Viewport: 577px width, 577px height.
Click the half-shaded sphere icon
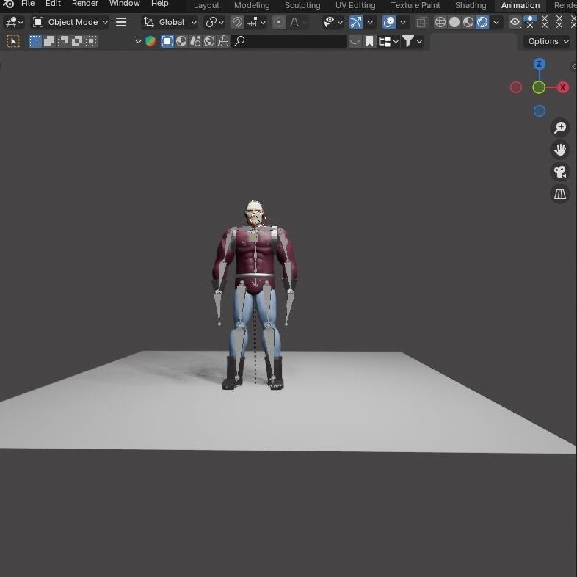coord(181,41)
